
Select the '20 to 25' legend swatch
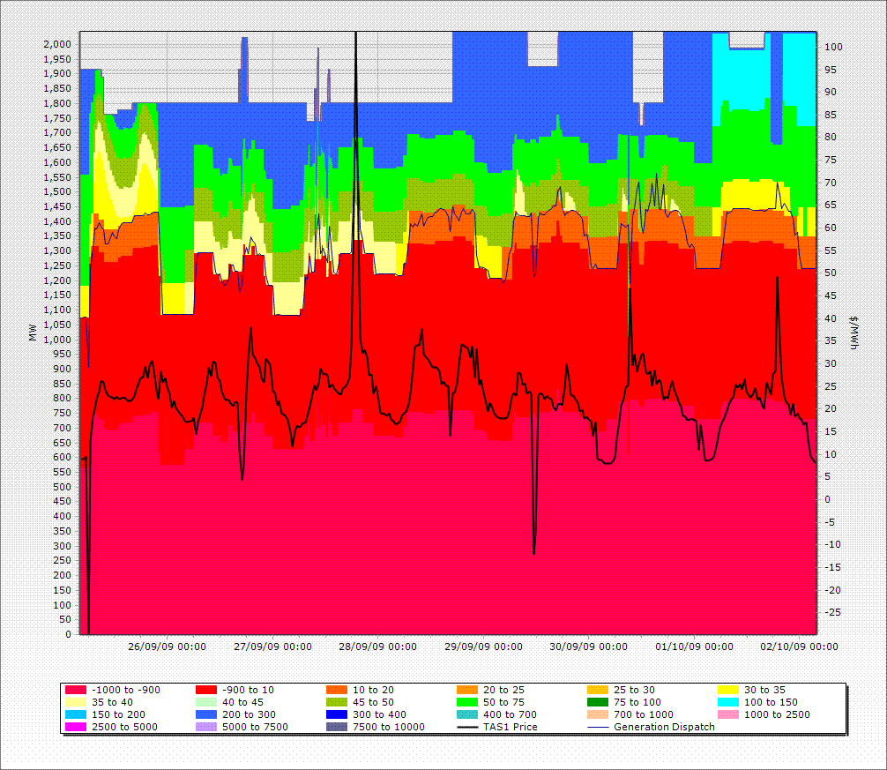[x=467, y=690]
